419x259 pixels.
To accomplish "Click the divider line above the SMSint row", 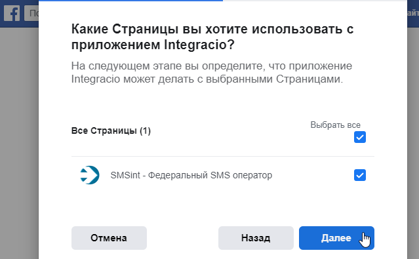I will tap(223, 156).
